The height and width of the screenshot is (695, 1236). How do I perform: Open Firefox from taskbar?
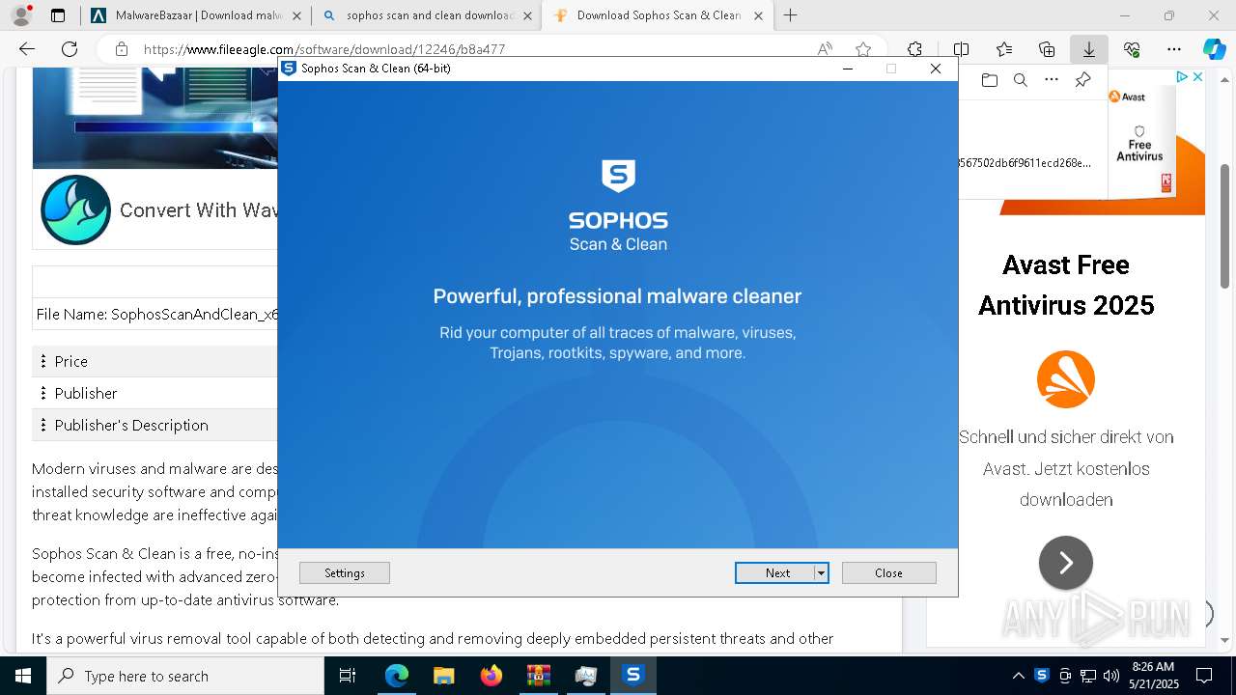(x=492, y=676)
